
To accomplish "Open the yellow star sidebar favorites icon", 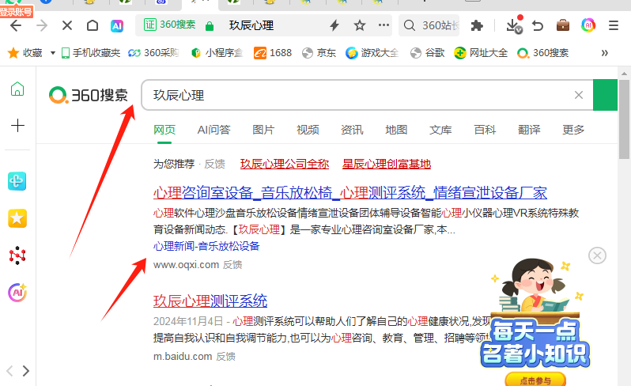I will click(17, 218).
